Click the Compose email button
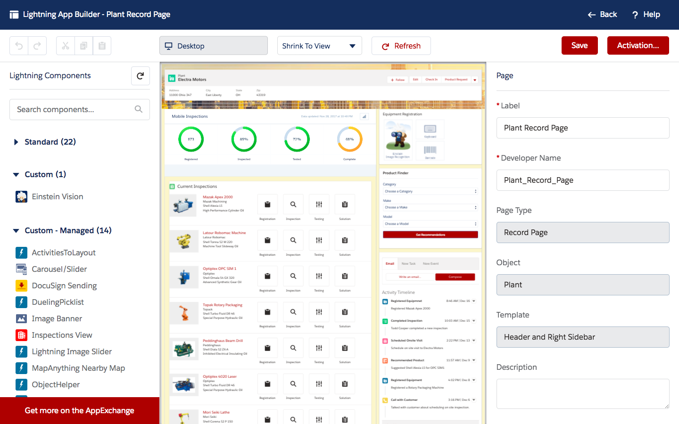Image resolution: width=679 pixels, height=424 pixels. [455, 277]
